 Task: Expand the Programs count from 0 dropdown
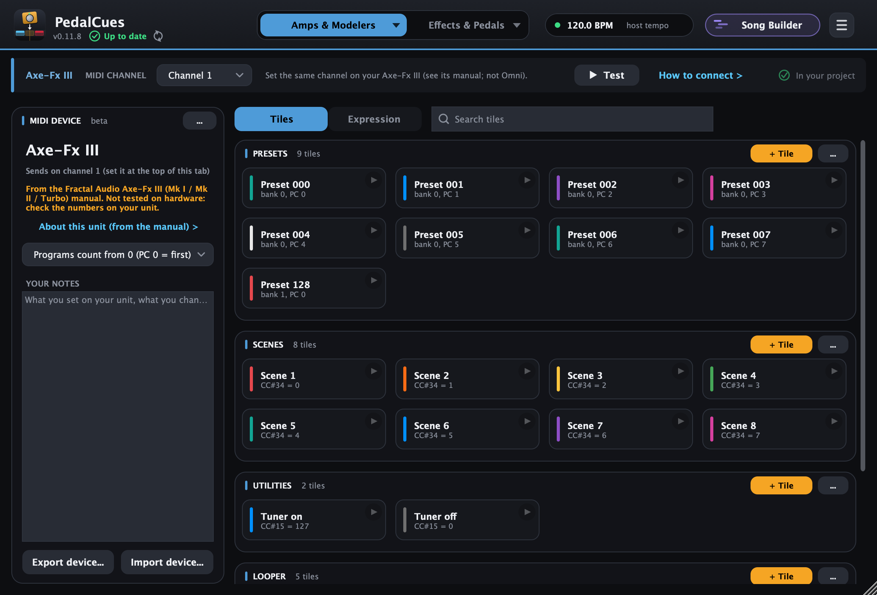(118, 254)
